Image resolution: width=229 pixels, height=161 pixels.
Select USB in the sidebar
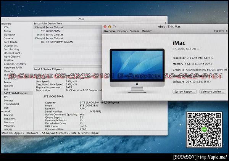6,108
